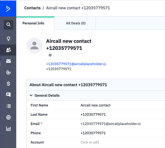This screenshot has height=148, width=165.
Task: Switch to the All Deals (0) tab
Action: point(75,23)
